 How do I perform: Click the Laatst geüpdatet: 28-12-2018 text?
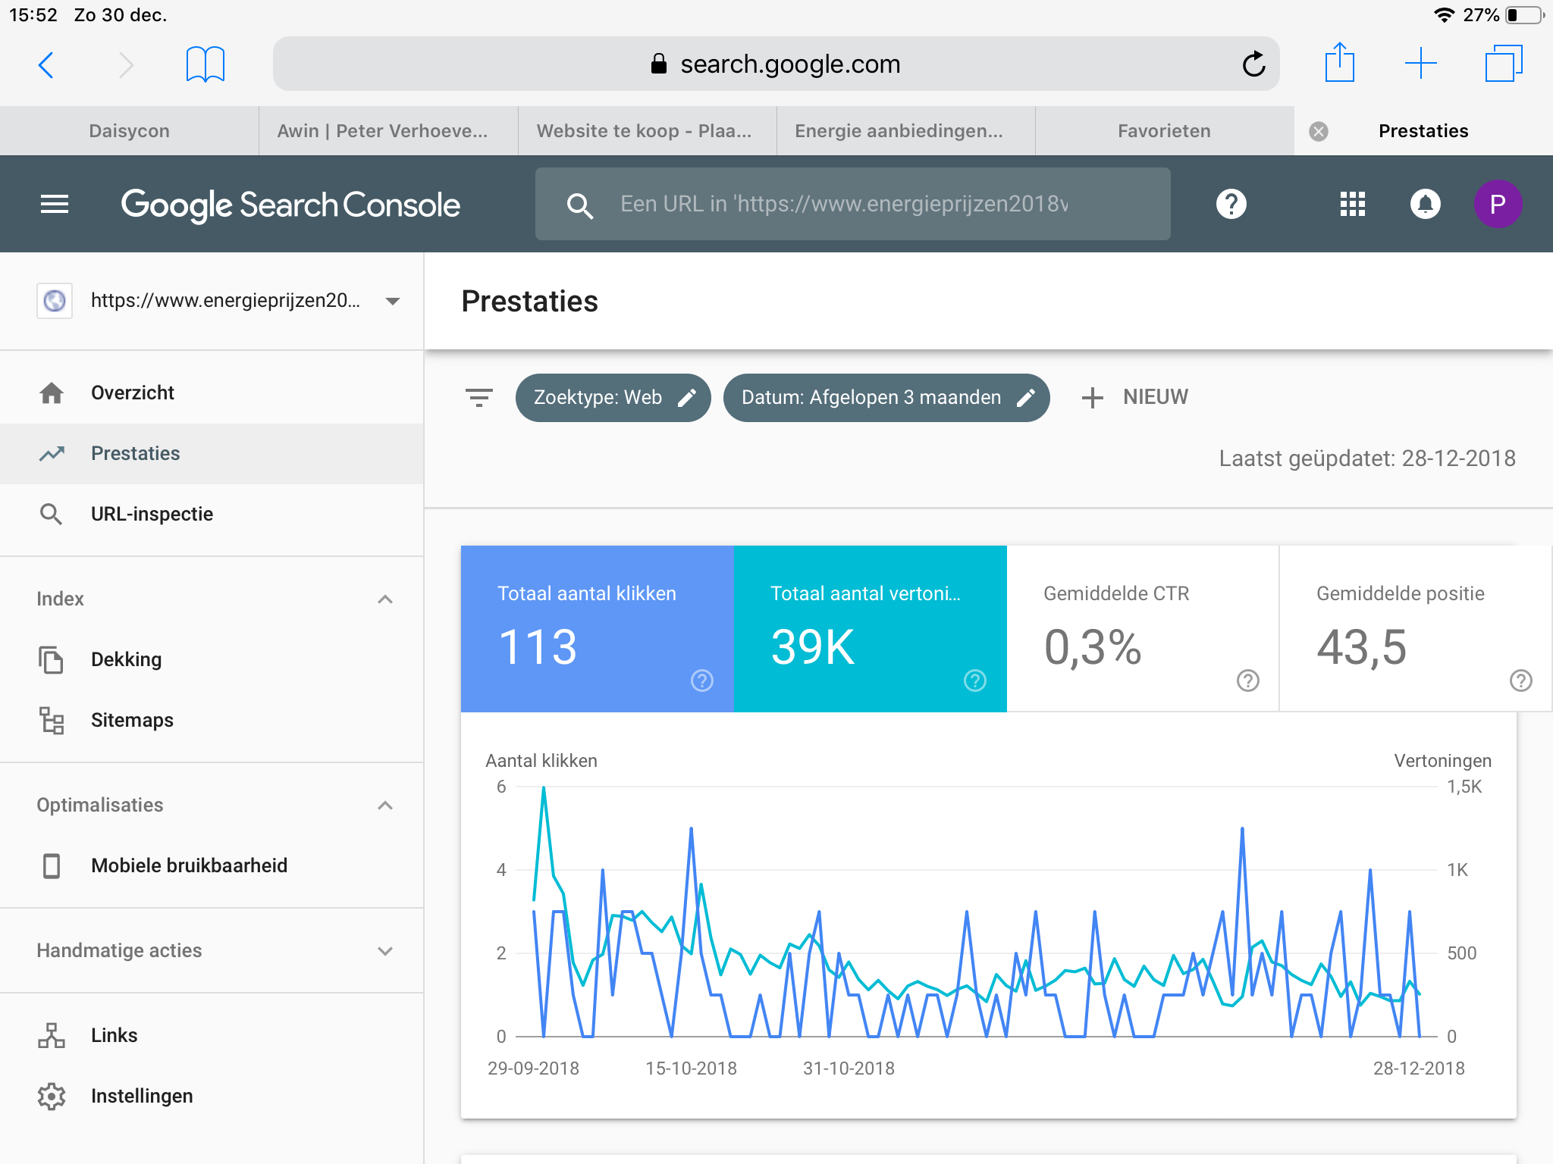(x=1367, y=458)
